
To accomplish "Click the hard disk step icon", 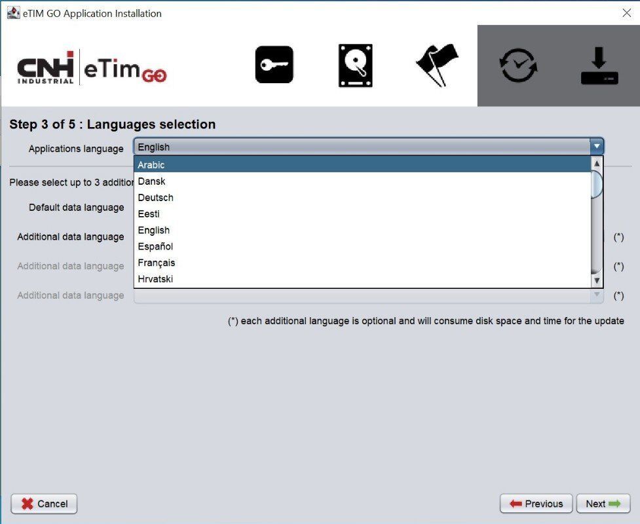I will 356,65.
